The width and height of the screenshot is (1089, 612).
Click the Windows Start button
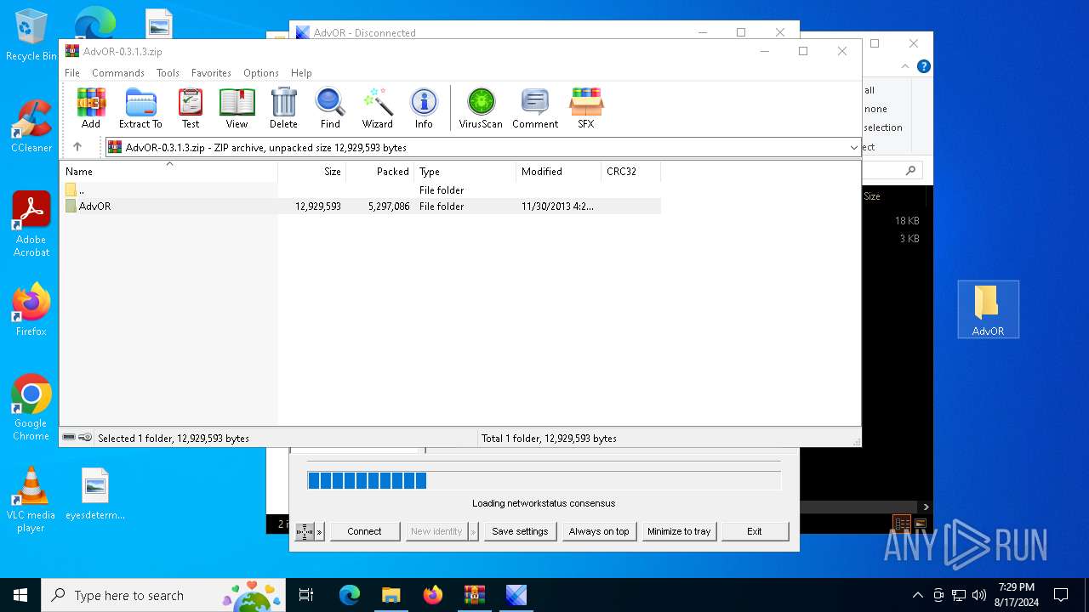click(x=20, y=595)
